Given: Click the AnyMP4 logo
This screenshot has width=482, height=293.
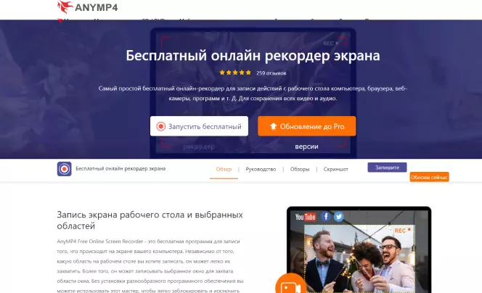Looking at the screenshot, I should [x=88, y=7].
